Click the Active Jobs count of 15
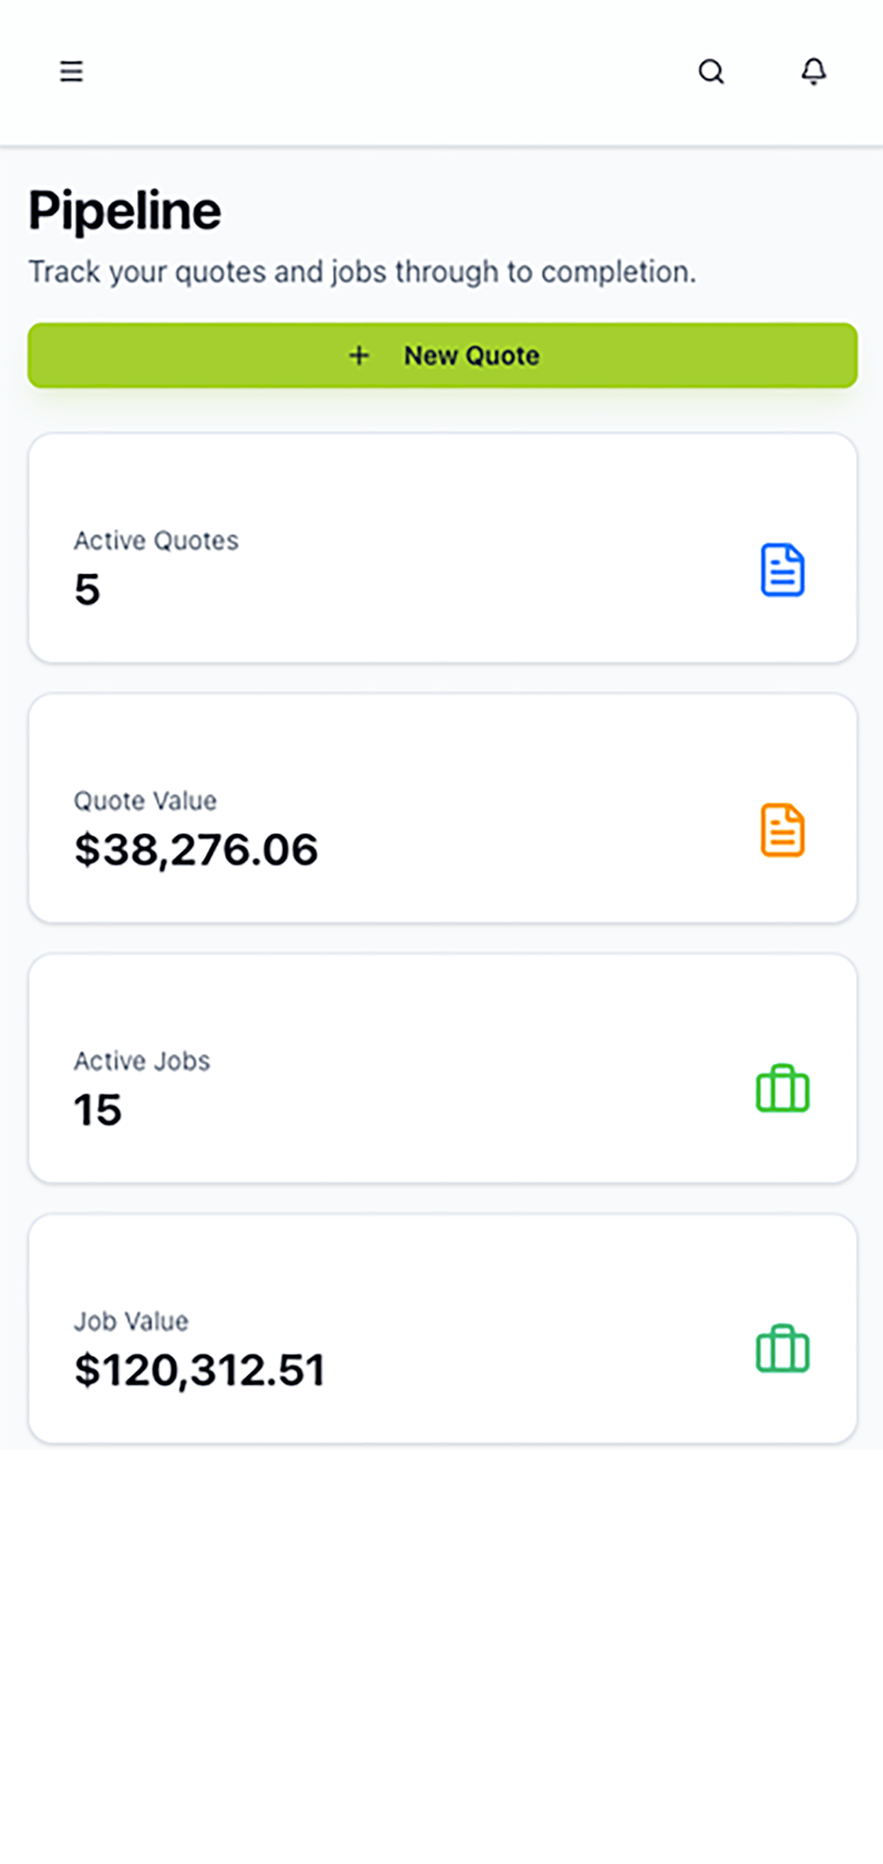Viewport: 883px width, 1864px height. coord(98,1109)
